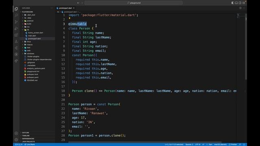This screenshot has height=146, width=260.
Task: Click the go back navigation arrow
Action: coord(78,3)
